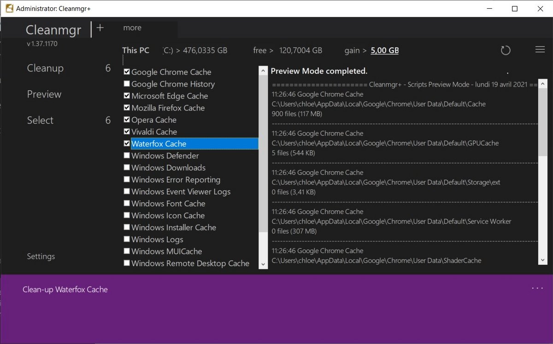This screenshot has width=553, height=344.
Task: Click the 'This PC' label
Action: (136, 50)
